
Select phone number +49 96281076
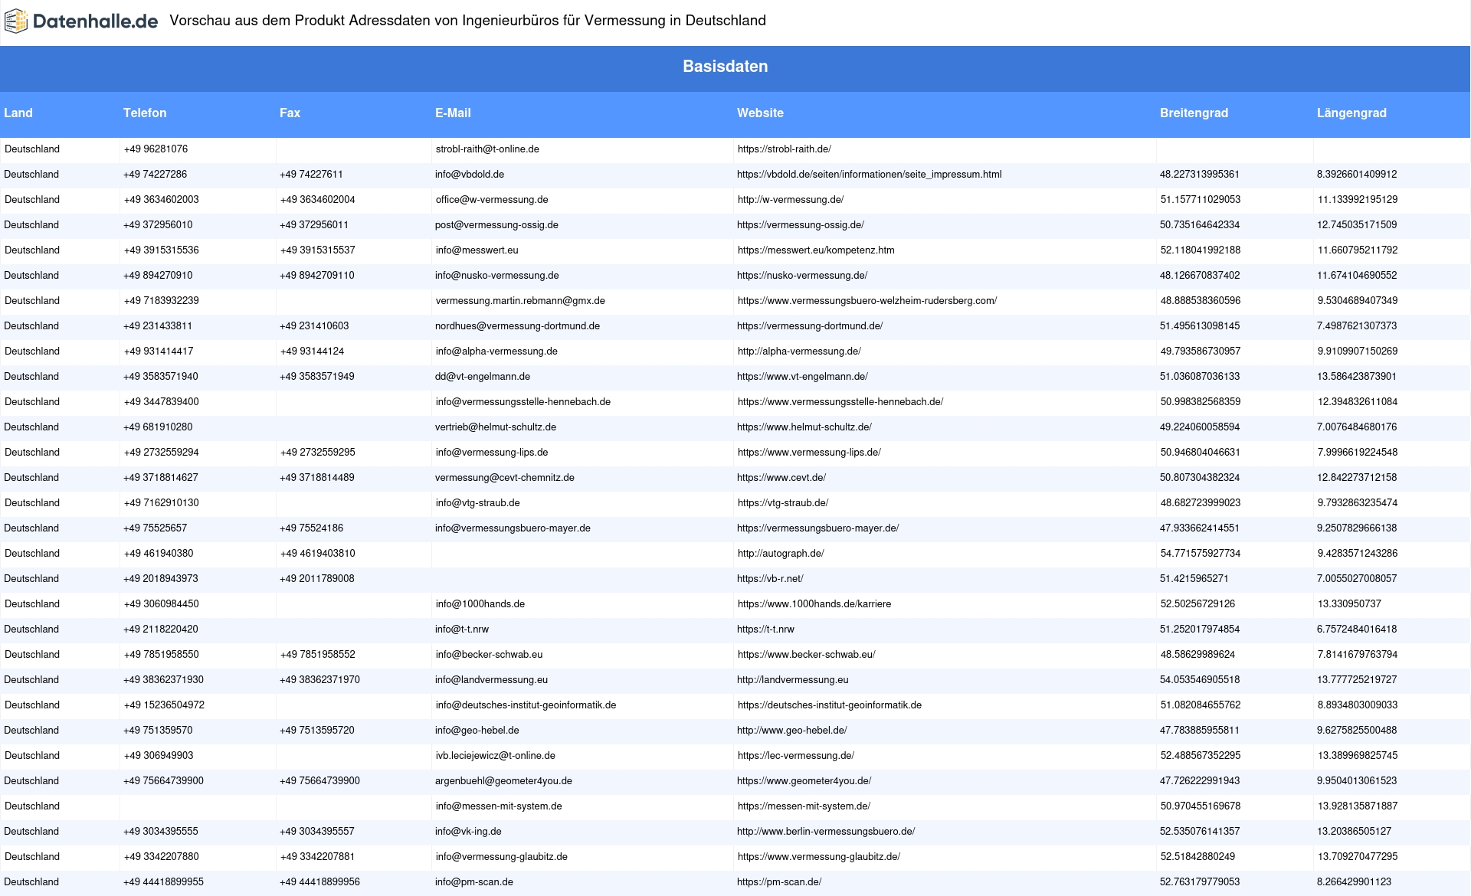point(156,149)
